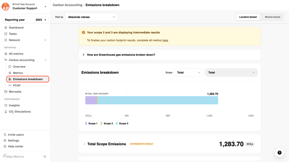Click the Tasks checklist icon
The height and width of the screenshot is (162, 289).
(6, 34)
